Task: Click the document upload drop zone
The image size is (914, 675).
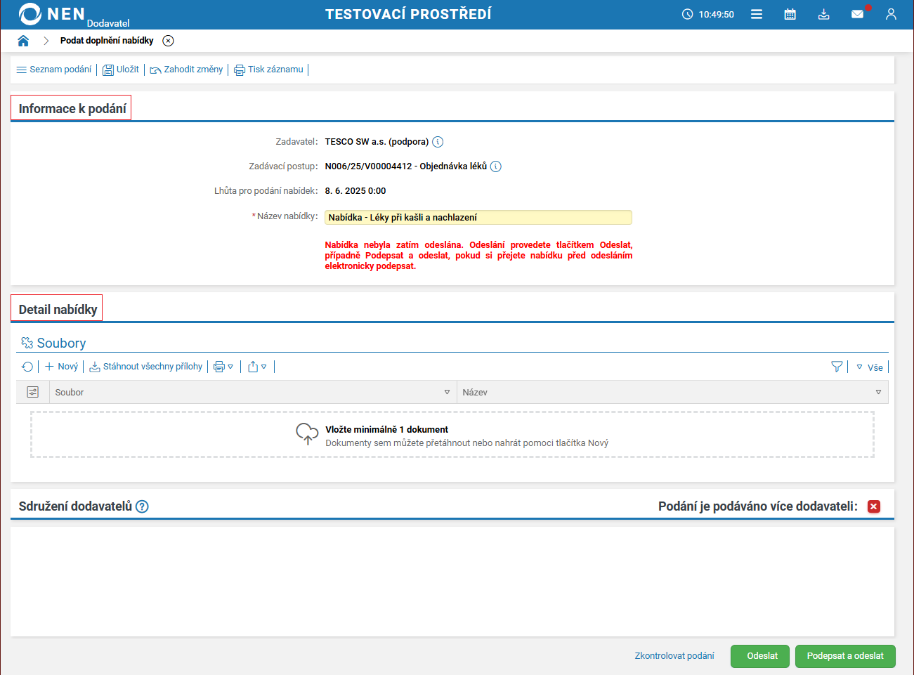Action: click(452, 435)
